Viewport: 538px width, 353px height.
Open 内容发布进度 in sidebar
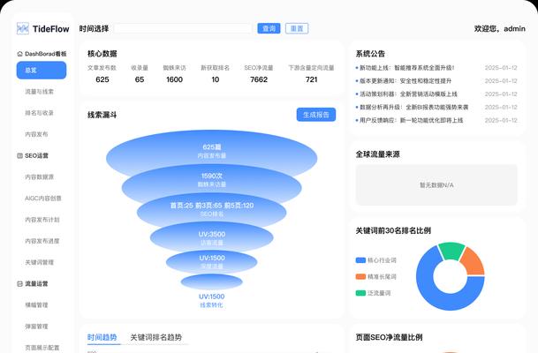pos(42,241)
